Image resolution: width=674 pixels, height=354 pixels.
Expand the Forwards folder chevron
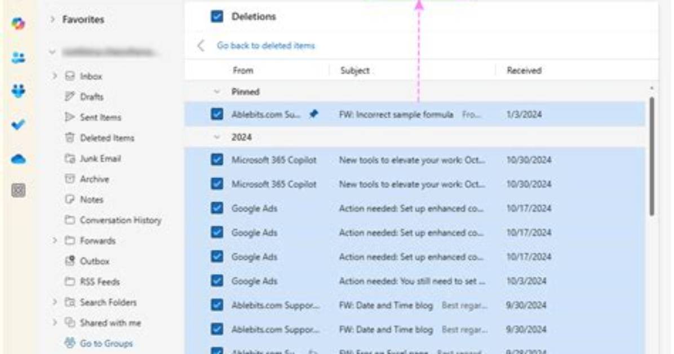55,241
